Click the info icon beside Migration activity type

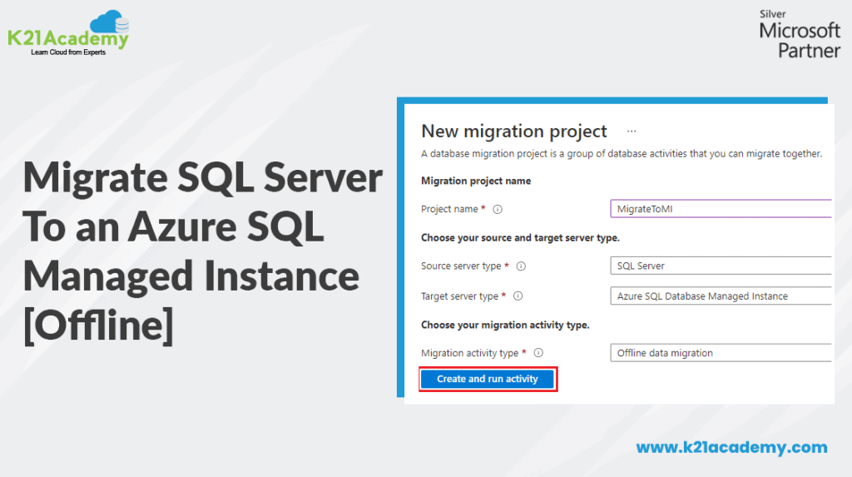537,353
